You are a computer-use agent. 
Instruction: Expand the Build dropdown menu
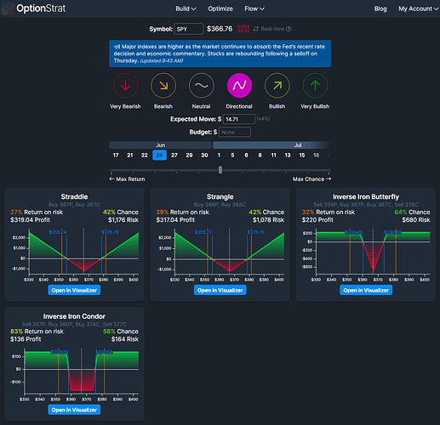(186, 8)
